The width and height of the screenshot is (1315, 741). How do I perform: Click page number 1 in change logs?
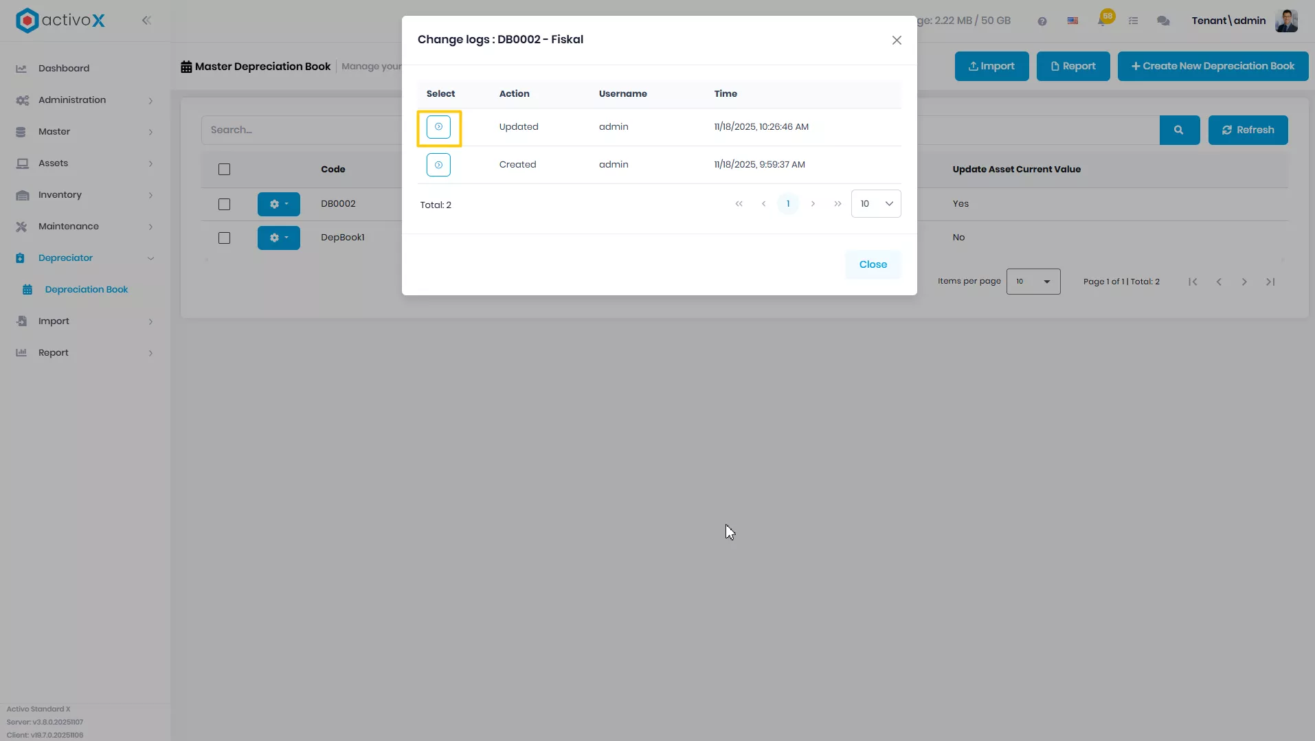coord(788,204)
